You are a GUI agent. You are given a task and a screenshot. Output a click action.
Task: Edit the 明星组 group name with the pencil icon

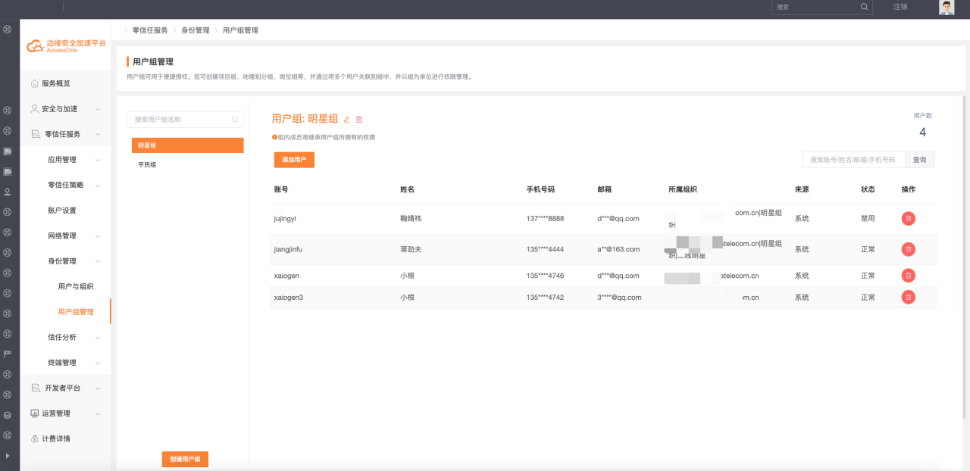[346, 119]
